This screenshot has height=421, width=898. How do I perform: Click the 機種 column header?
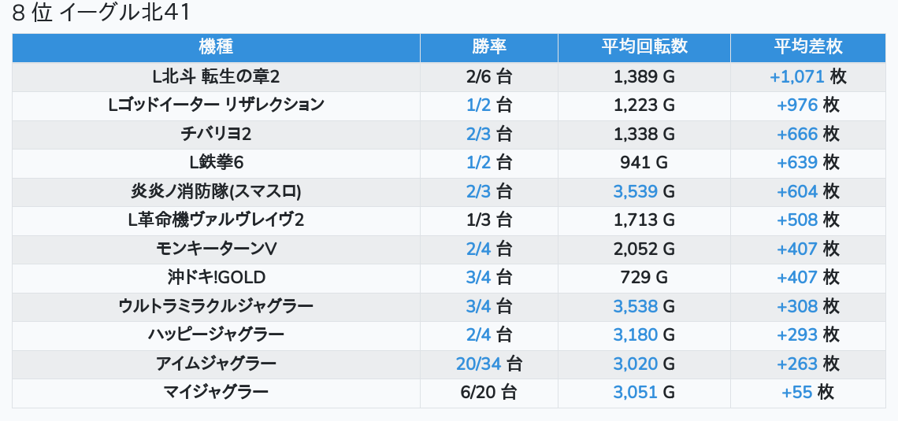tap(216, 47)
